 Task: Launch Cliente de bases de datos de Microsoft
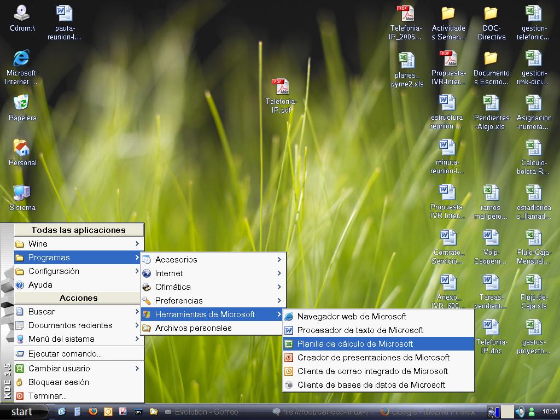tap(378, 384)
